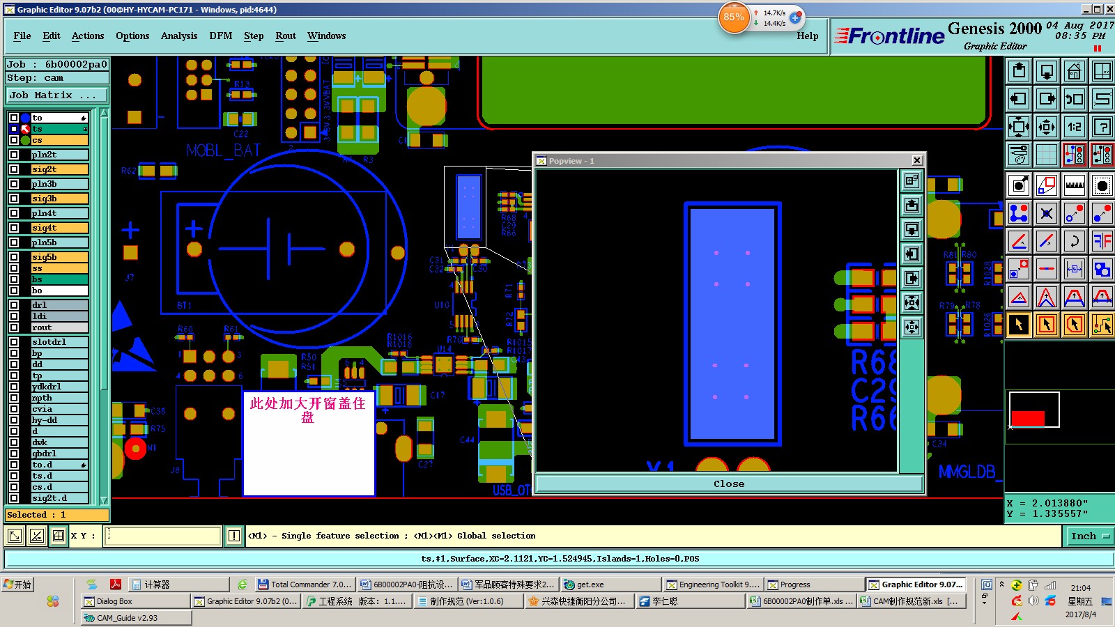Viewport: 1115px width, 627px height.
Task: Open the CAM_Guide v2.93 taskbar item
Action: 136,618
